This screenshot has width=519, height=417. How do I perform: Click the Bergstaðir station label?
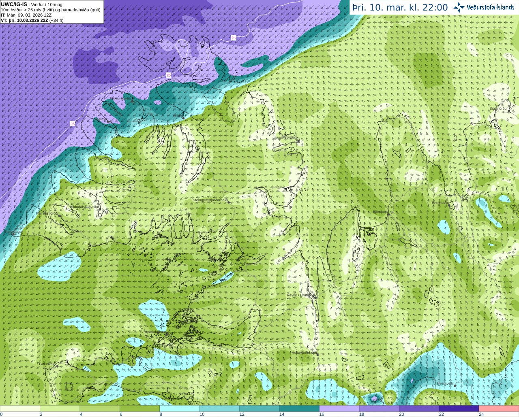440,203
